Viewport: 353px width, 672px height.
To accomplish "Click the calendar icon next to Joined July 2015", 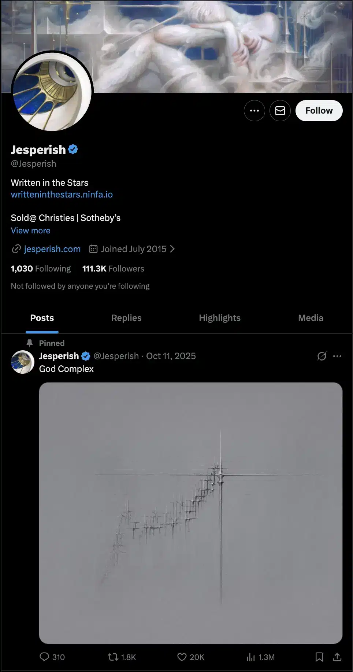I will coord(93,249).
